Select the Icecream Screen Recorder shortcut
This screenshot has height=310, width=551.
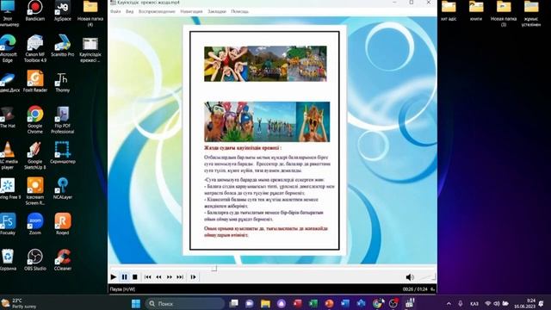(x=35, y=191)
